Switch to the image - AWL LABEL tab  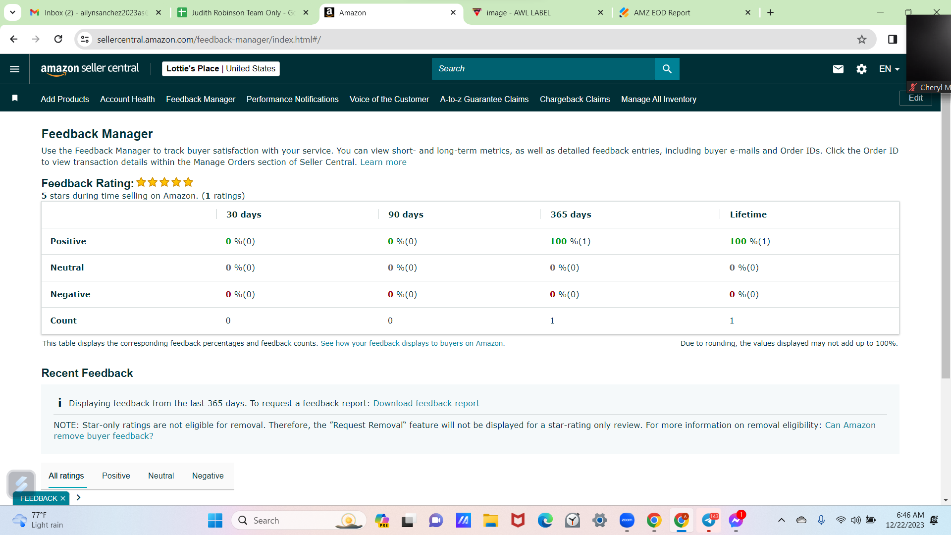537,13
